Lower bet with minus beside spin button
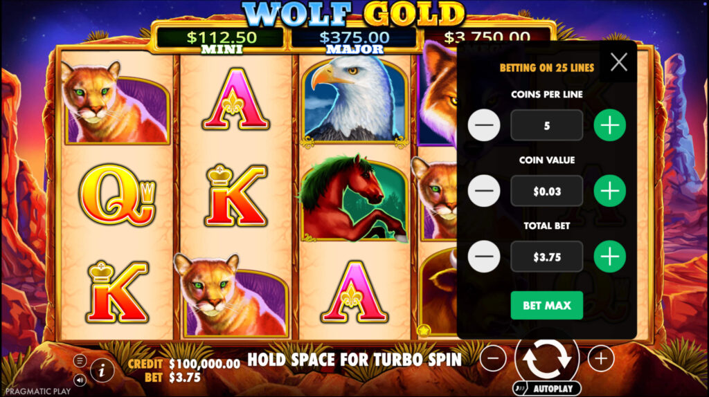709x397 pixels. tap(493, 358)
